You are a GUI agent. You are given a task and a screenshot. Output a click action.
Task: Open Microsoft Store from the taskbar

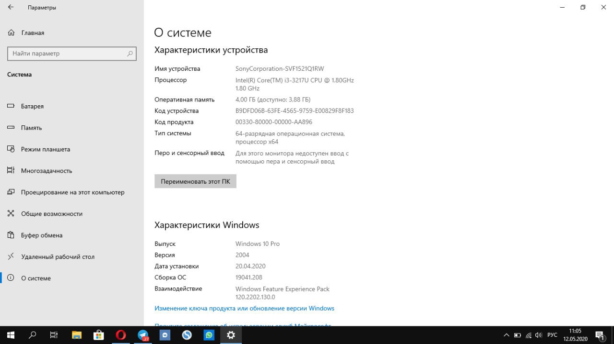99,335
